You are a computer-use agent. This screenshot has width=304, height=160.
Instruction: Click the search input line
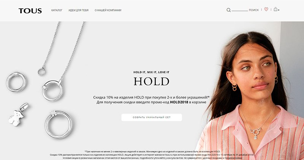pos(240,10)
